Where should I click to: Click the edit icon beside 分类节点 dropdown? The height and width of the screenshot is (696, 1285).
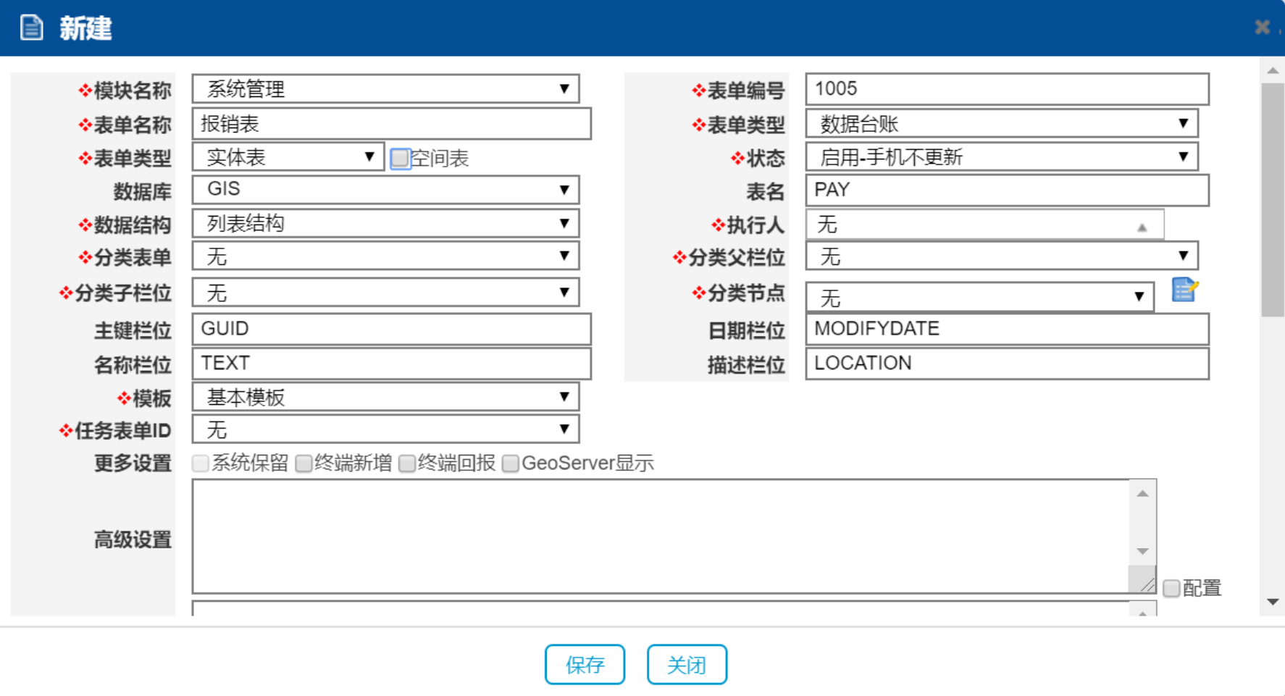point(1184,290)
